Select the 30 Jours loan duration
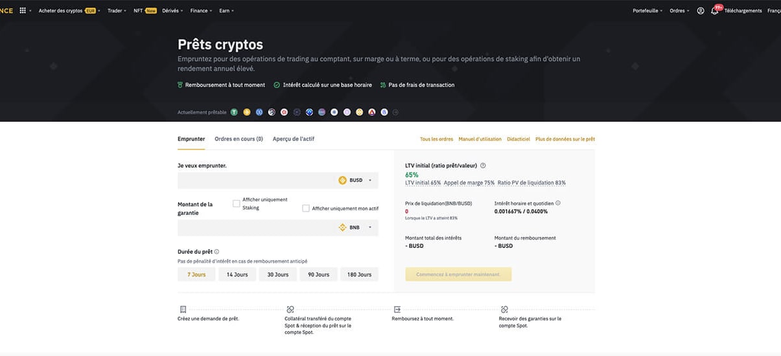Screen dimensions: 781x356 coord(278,274)
